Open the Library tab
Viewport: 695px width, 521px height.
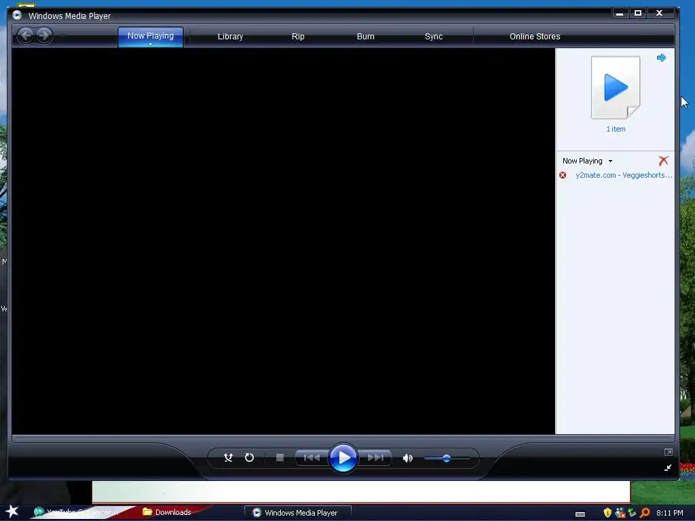point(230,37)
